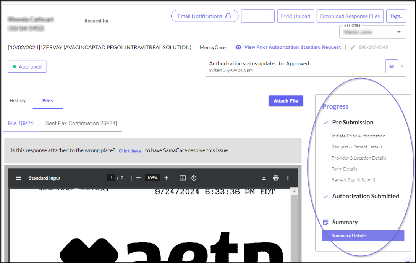Click 'System U. @ 09/24, 6 pm' text
This screenshot has width=416, height=263.
(231, 70)
